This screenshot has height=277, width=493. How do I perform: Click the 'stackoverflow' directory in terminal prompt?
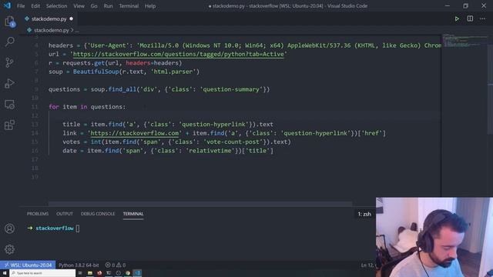pyautogui.click(x=55, y=229)
